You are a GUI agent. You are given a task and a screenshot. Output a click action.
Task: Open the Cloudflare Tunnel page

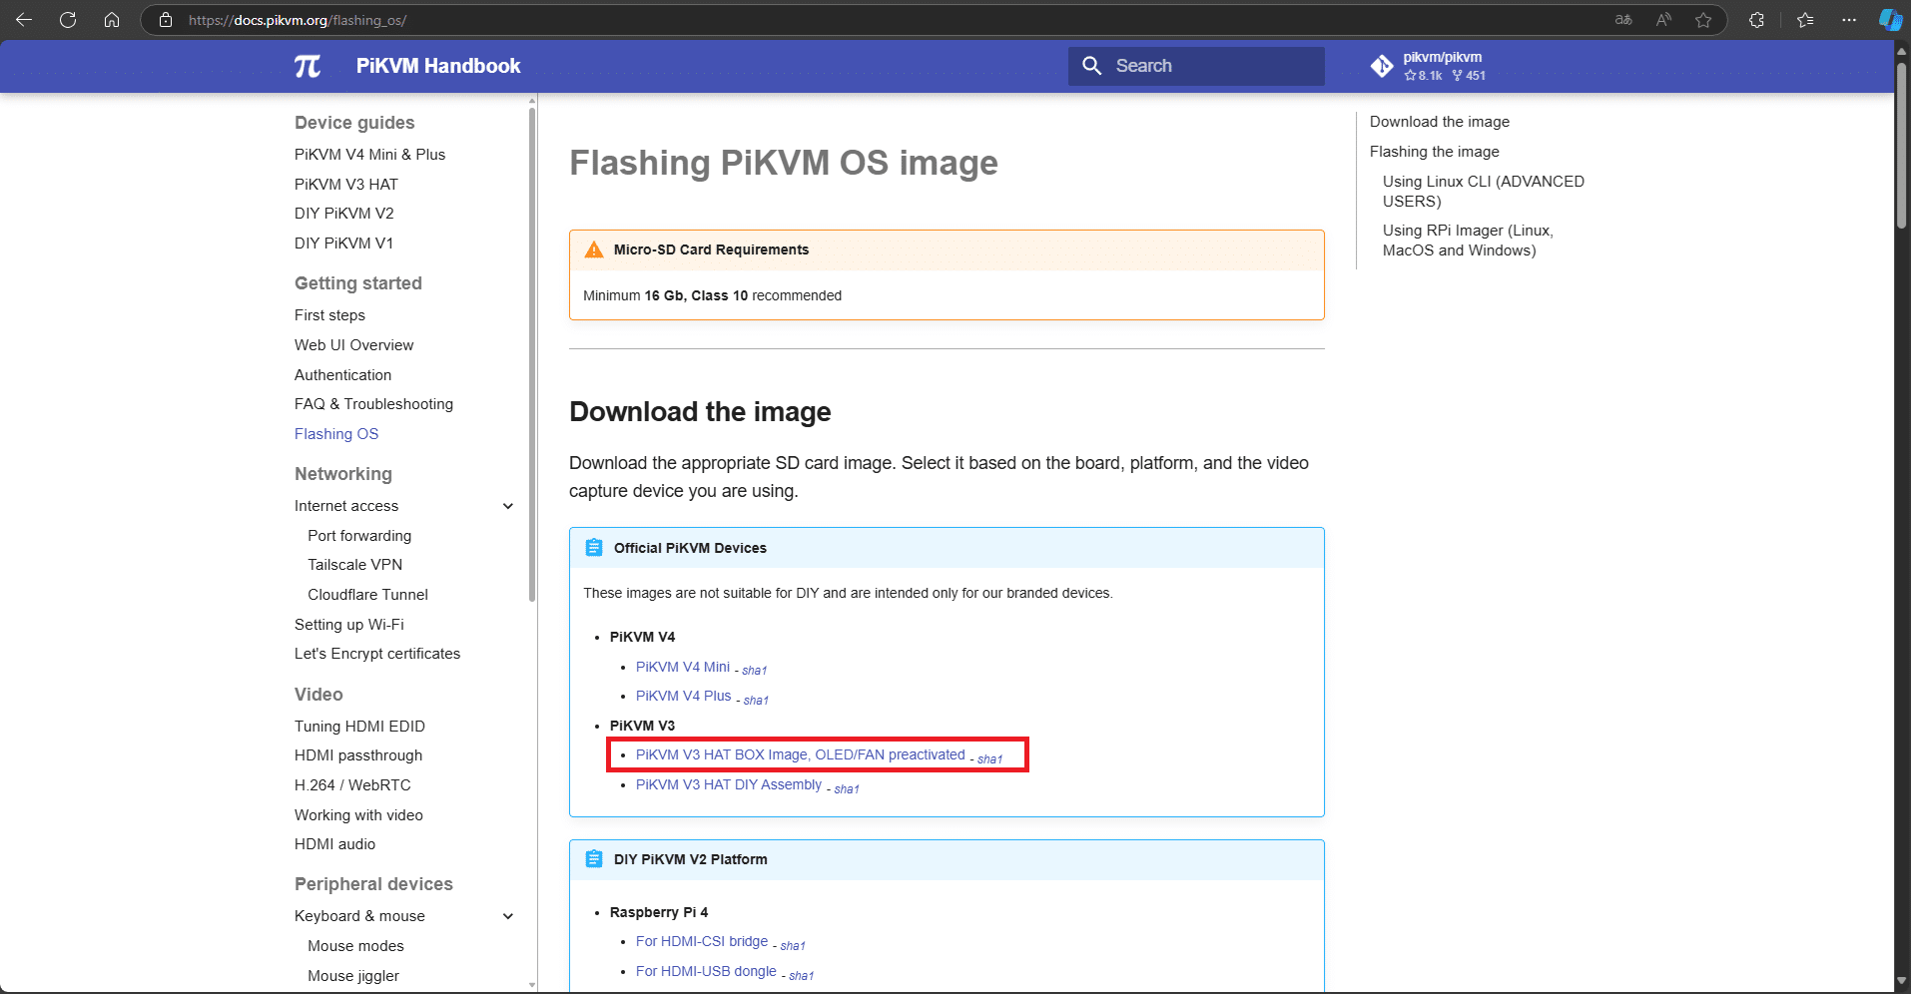367,595
